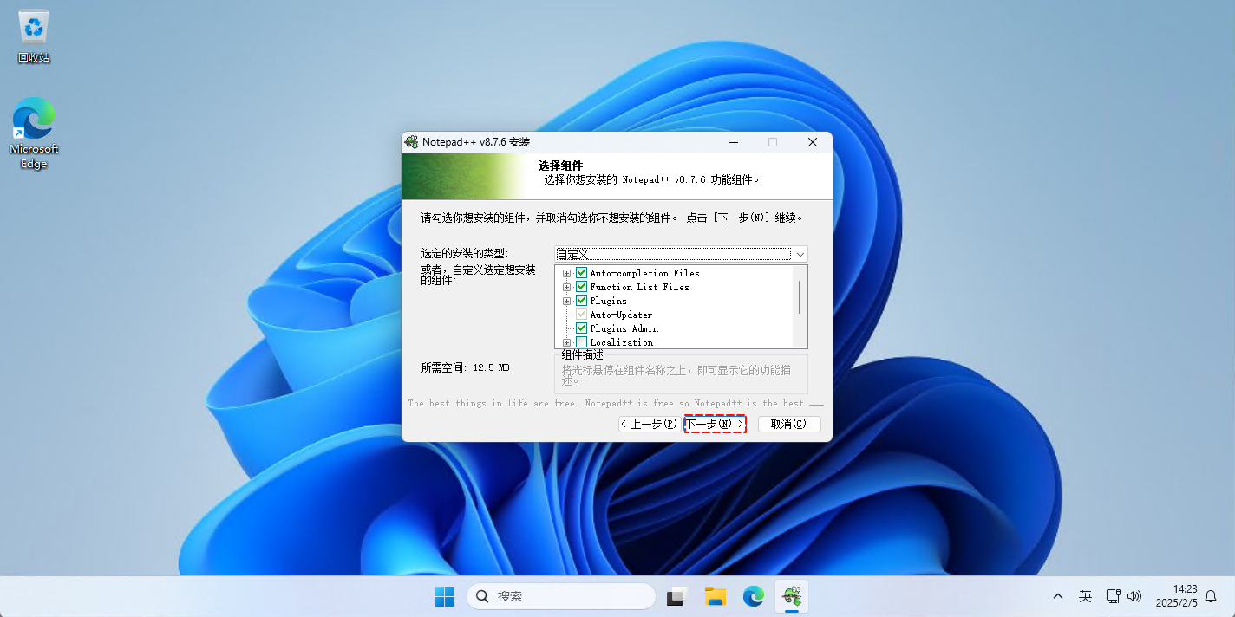
Task: Show hidden system tray icons
Action: [x=1058, y=596]
